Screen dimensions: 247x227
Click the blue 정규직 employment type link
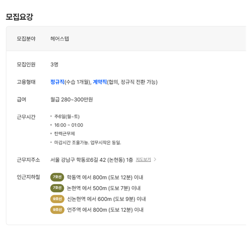(x=57, y=82)
